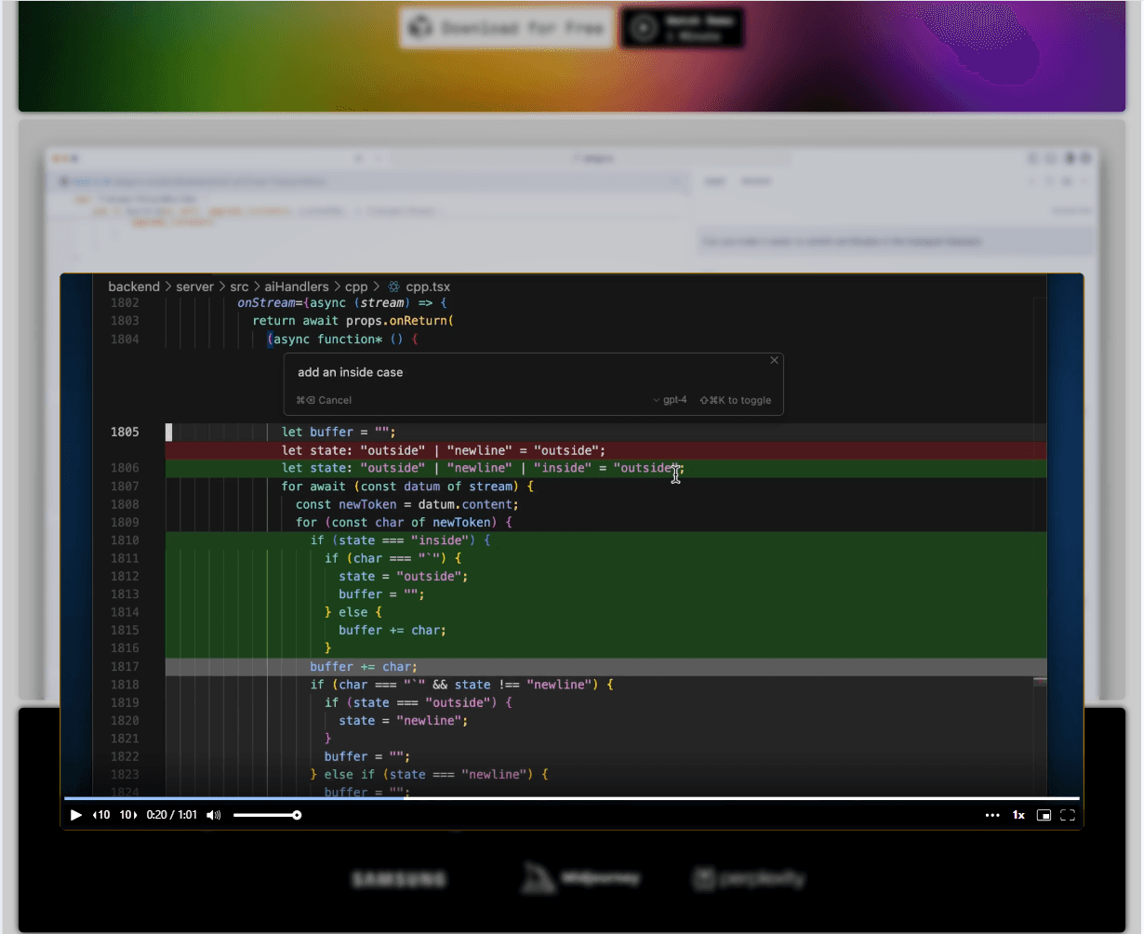Enter fullscreen mode

(1067, 815)
